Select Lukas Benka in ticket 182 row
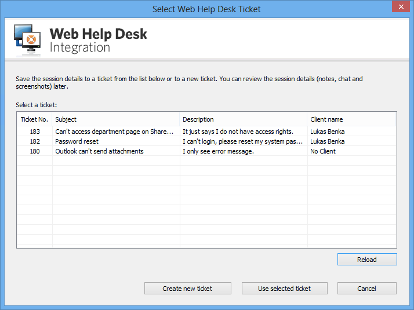The image size is (414, 310). tap(328, 141)
